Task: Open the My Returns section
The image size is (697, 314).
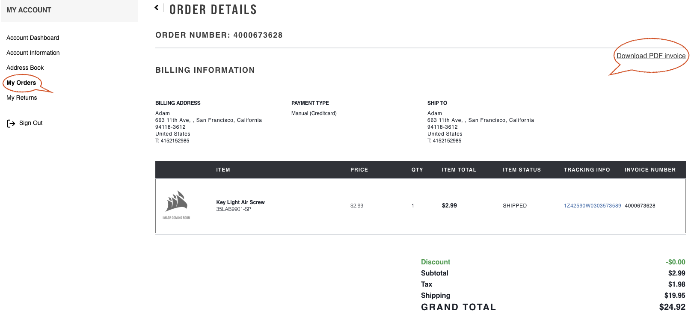Action: (22, 98)
